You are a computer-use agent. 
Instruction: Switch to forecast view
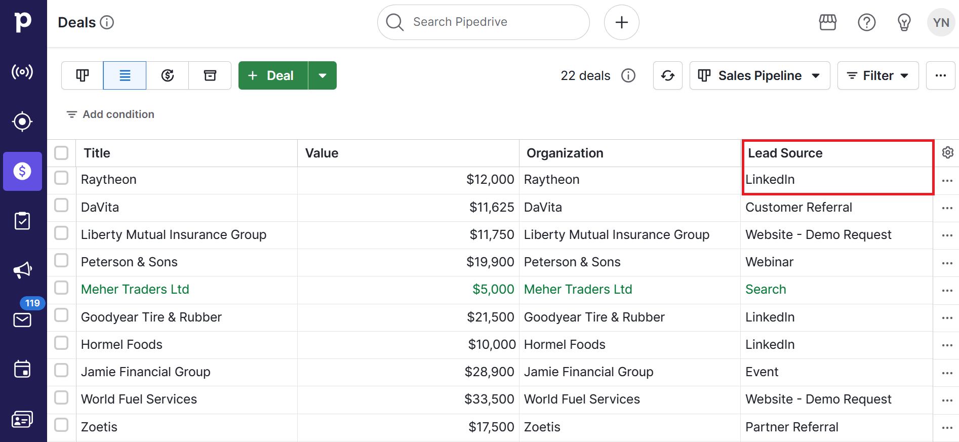168,75
